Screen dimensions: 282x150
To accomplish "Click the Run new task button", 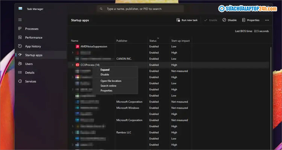I will click(187, 20).
